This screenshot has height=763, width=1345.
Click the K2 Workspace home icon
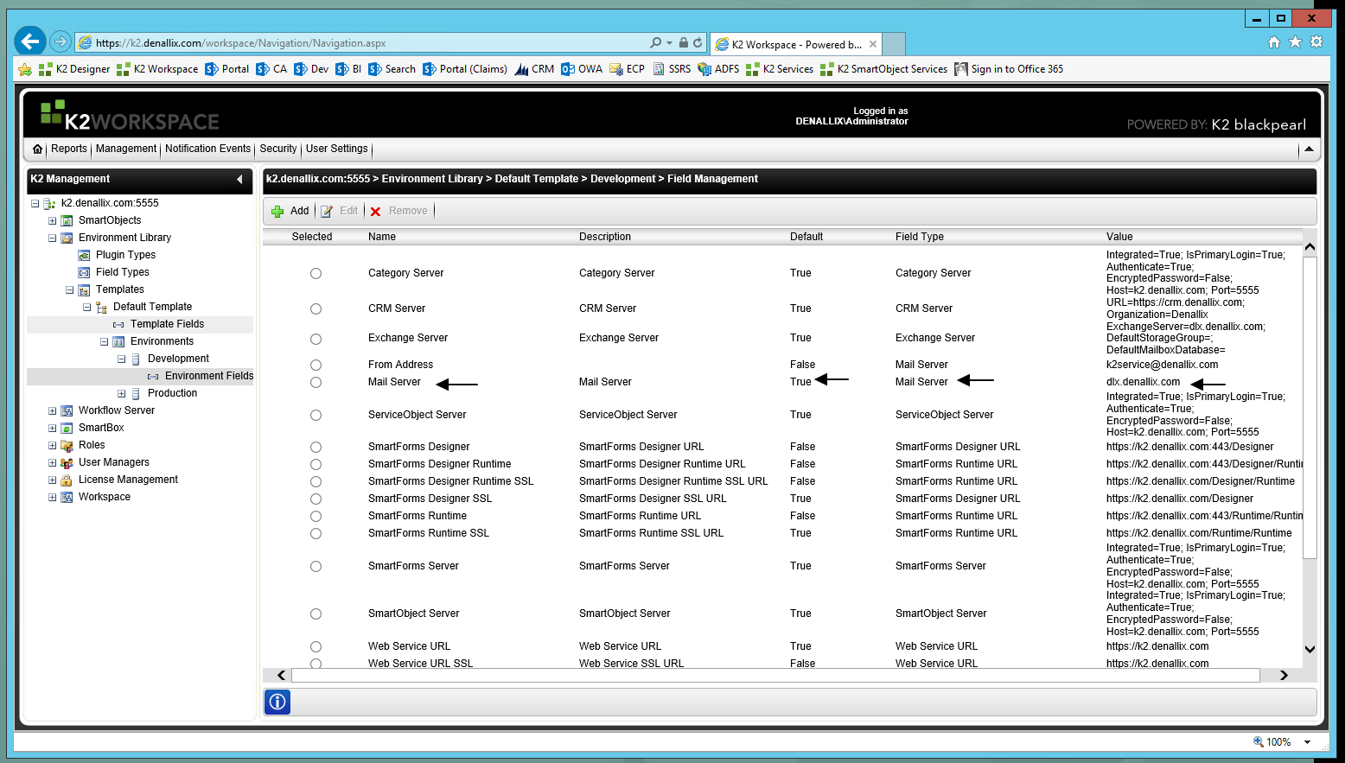(37, 149)
